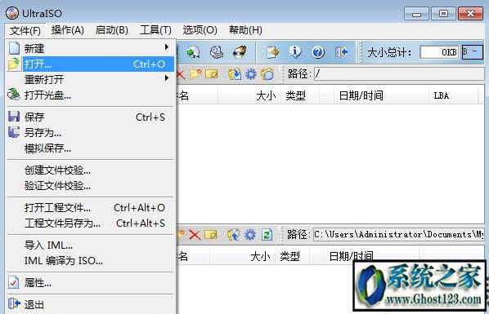
Task: Click the disc icon beside 打开光盘
Action: (x=14, y=94)
